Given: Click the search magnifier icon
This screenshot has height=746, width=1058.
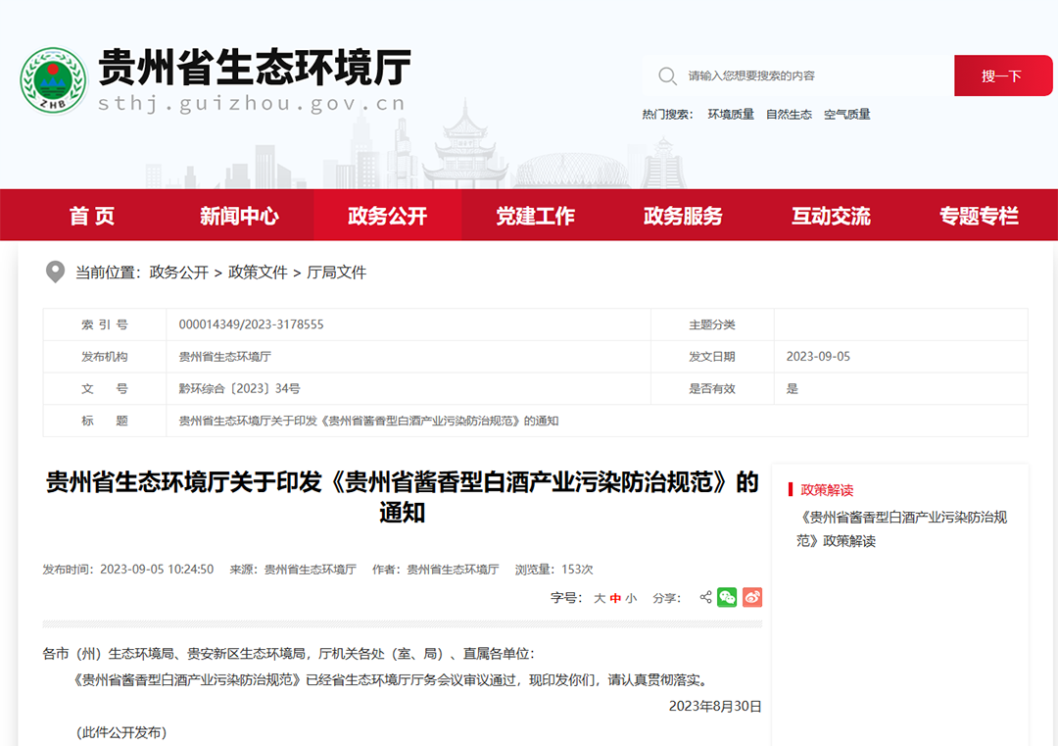Looking at the screenshot, I should click(x=667, y=75).
